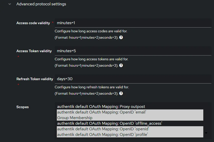Open help icon for refresh token format
214x142 pixels.
tap(121, 93)
